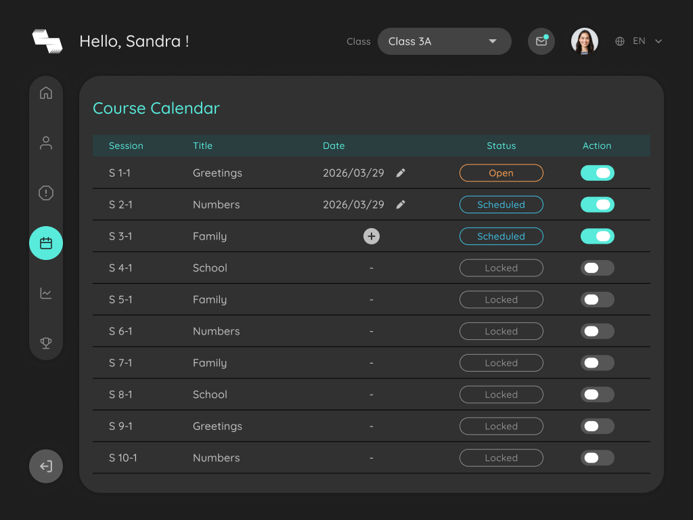
Task: Add a date for S 3-1 Family
Action: (x=372, y=236)
